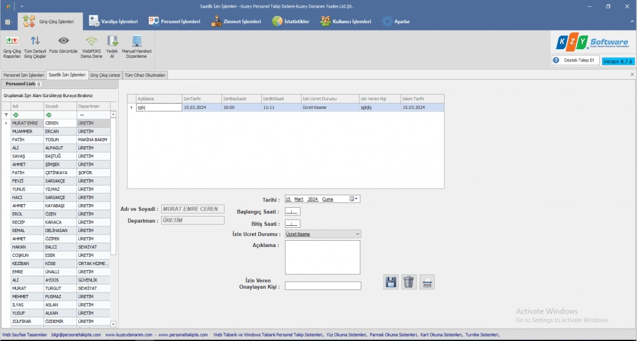Delete the record using the trash can icon
Viewport: 637px width, 341px height.
pos(408,282)
